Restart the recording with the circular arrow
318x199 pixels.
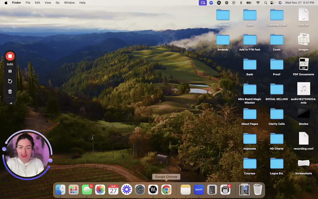point(10,81)
